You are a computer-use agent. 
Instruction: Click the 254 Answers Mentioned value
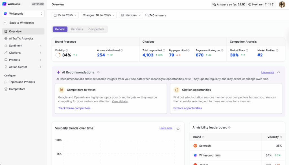101,55
